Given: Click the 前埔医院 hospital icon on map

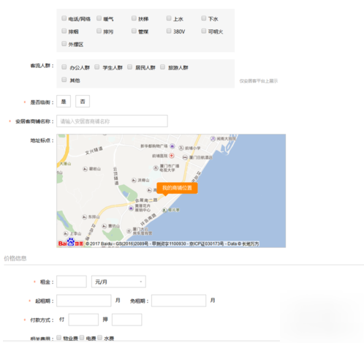Looking at the screenshot, I should (172, 156).
